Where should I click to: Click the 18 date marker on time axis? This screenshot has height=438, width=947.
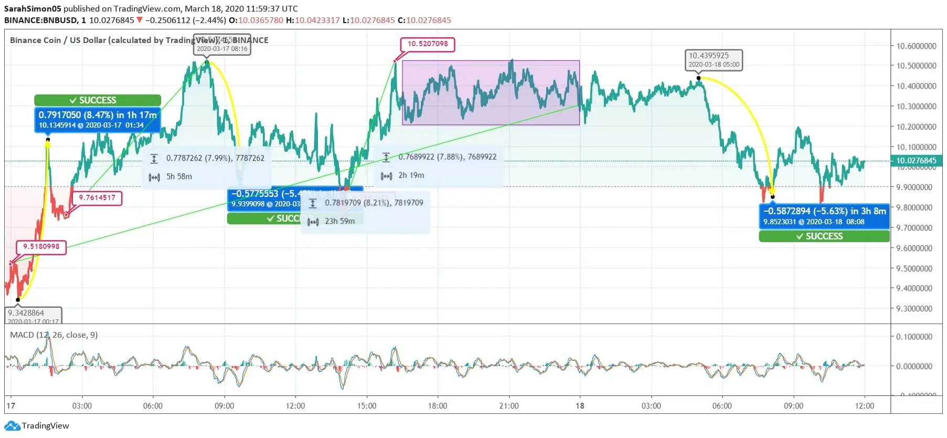point(580,406)
